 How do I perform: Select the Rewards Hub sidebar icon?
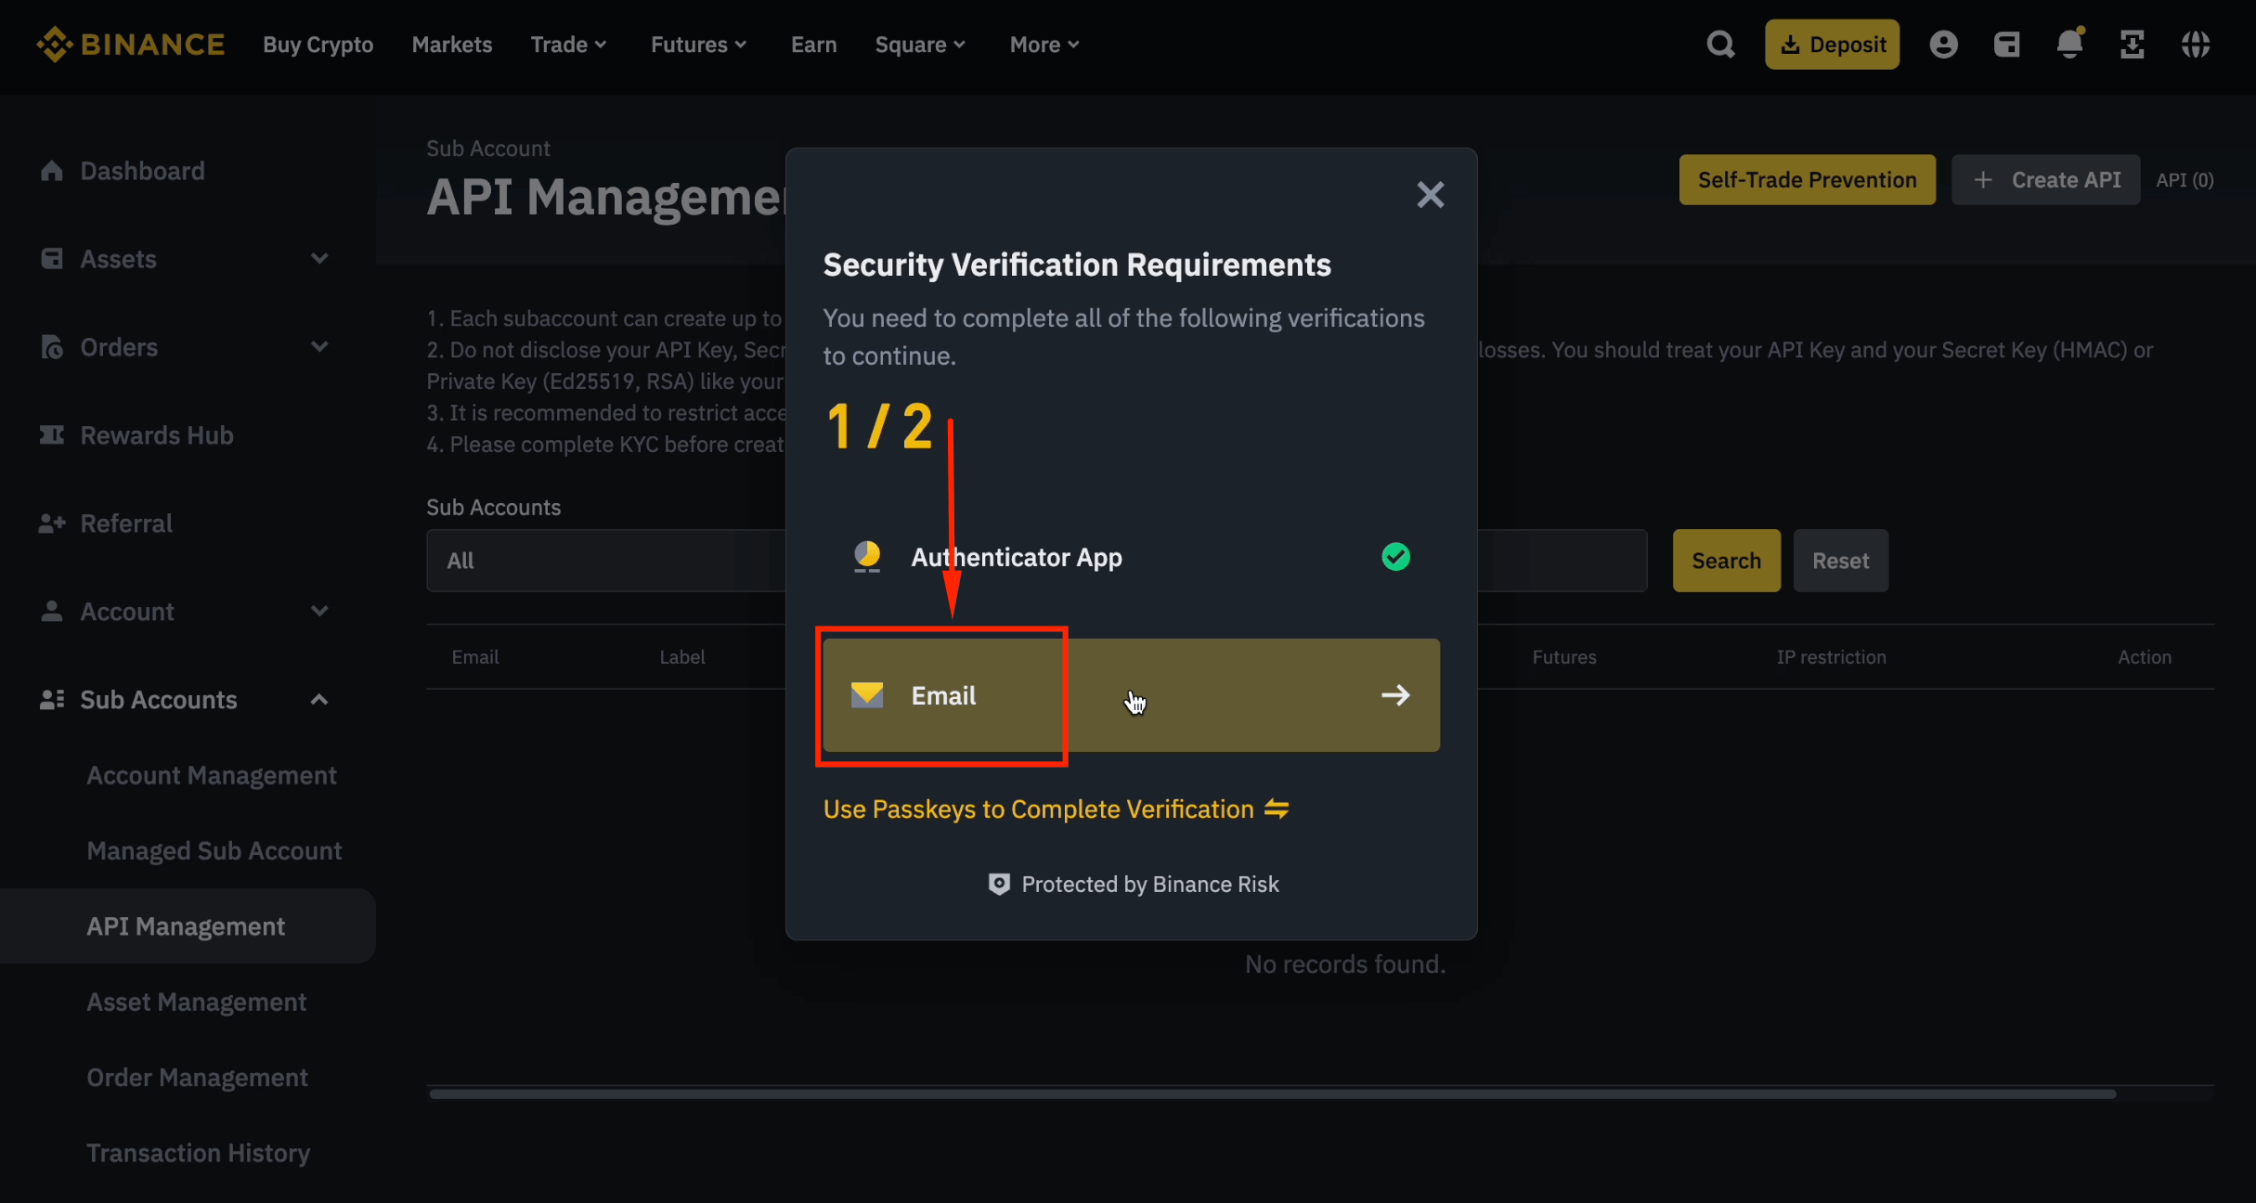(53, 434)
